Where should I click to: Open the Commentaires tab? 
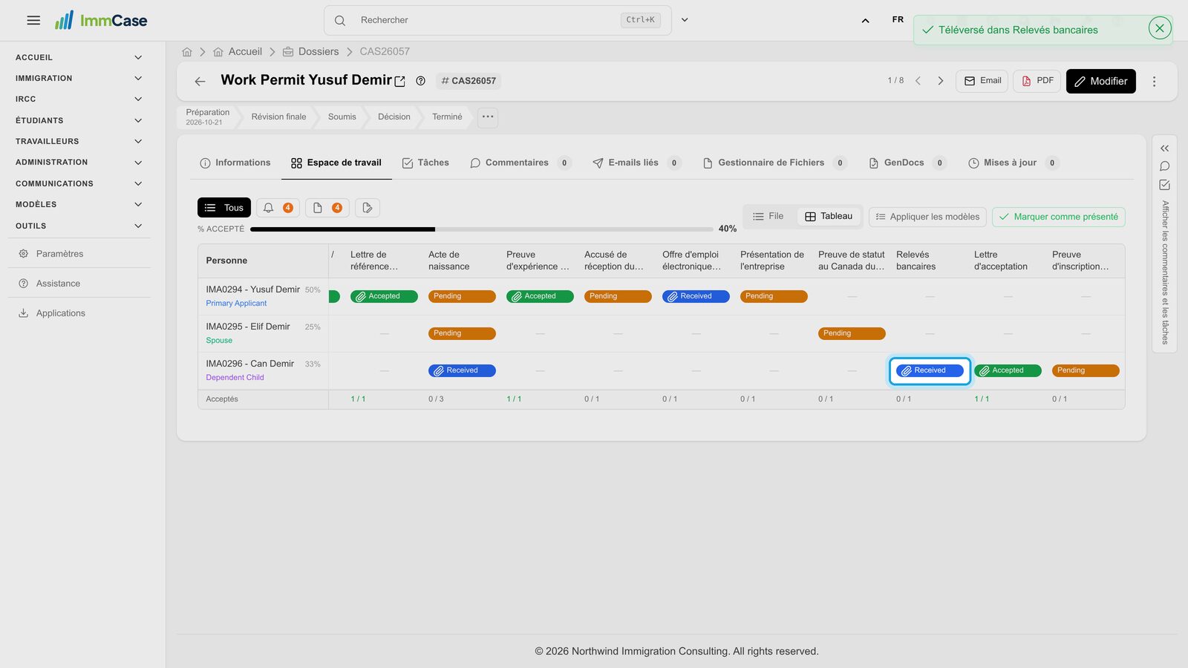tap(520, 163)
